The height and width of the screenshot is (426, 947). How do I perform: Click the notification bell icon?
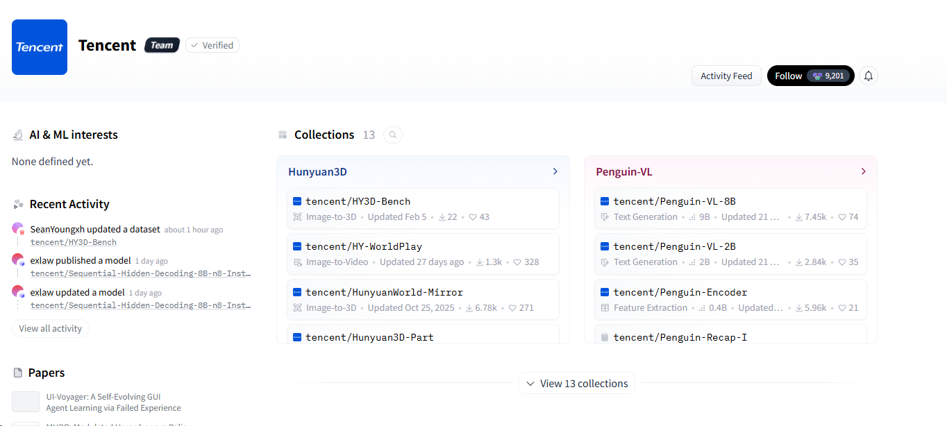click(x=869, y=76)
